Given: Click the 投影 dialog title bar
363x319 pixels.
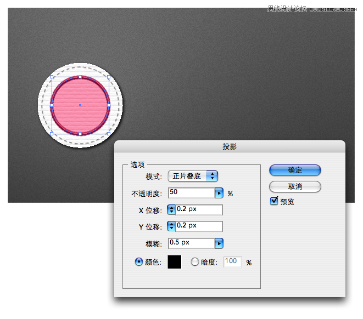Looking at the screenshot, I should [x=230, y=146].
